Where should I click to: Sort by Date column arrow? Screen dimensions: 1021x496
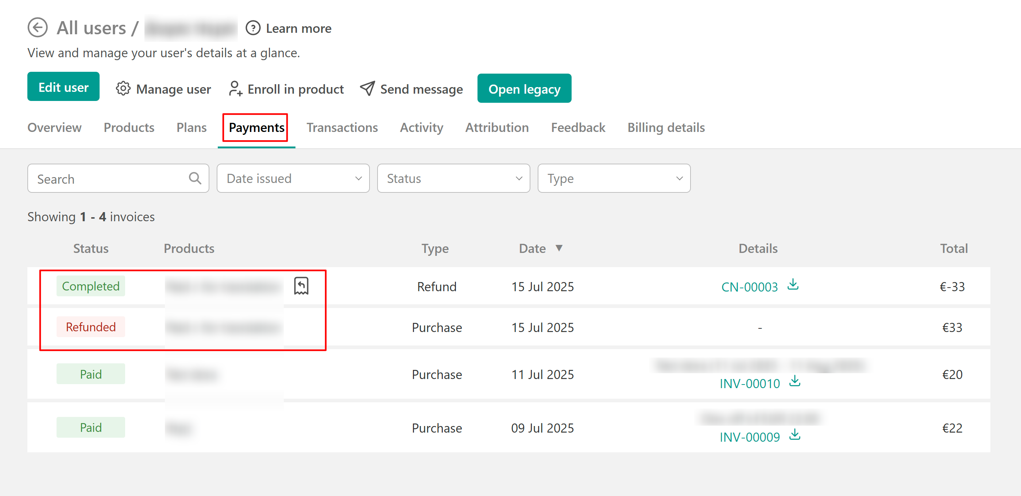point(558,248)
